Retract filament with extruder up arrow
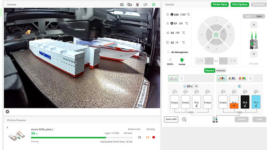 tap(254, 25)
